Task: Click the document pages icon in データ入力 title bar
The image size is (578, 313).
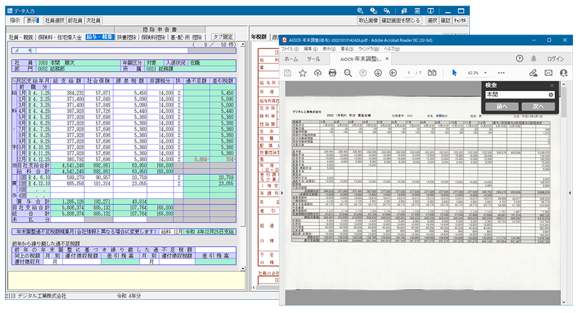Action: point(405,11)
